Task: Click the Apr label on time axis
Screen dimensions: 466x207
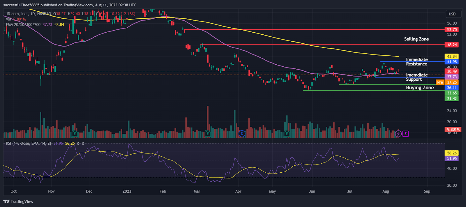Action: [238, 191]
